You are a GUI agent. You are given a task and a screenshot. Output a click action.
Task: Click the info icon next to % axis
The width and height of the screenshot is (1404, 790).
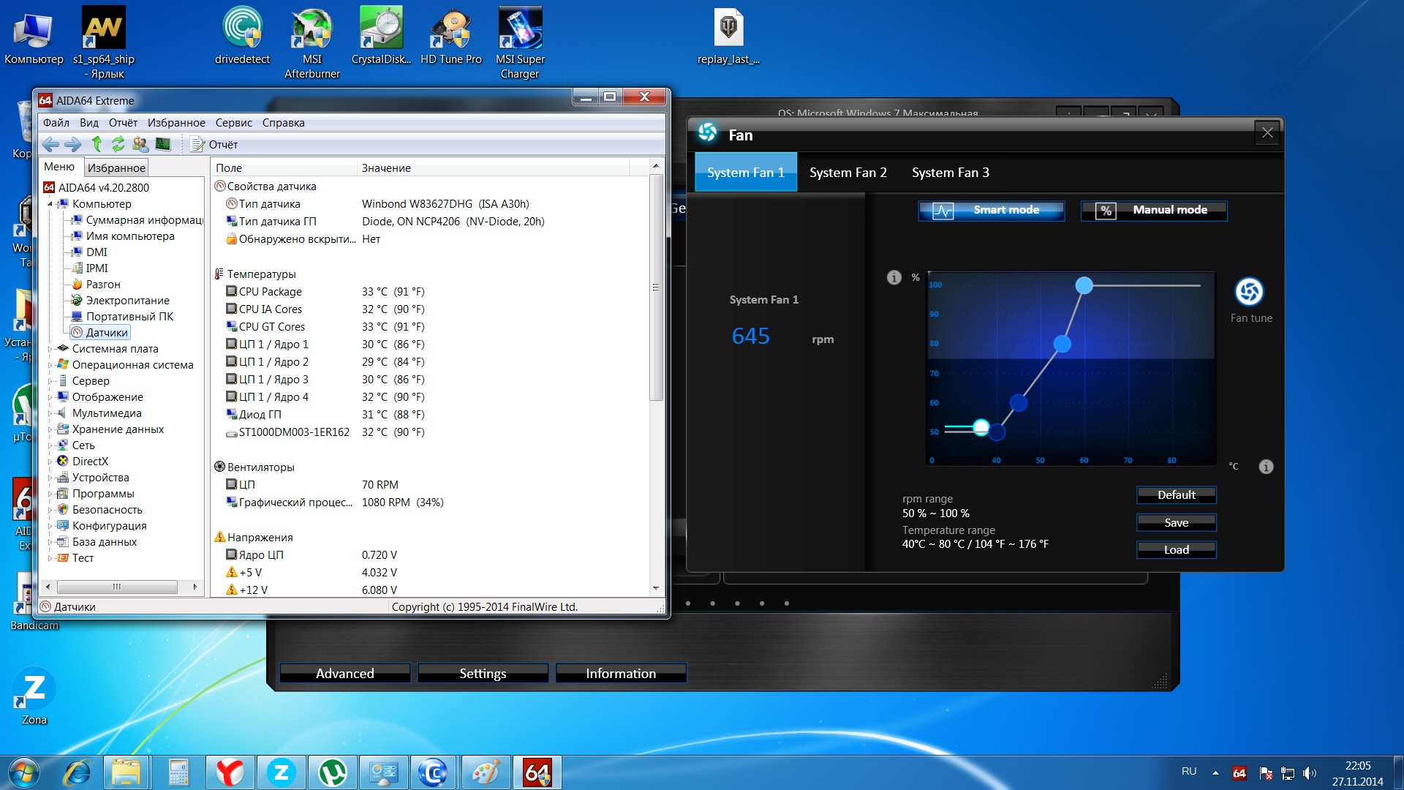(894, 277)
